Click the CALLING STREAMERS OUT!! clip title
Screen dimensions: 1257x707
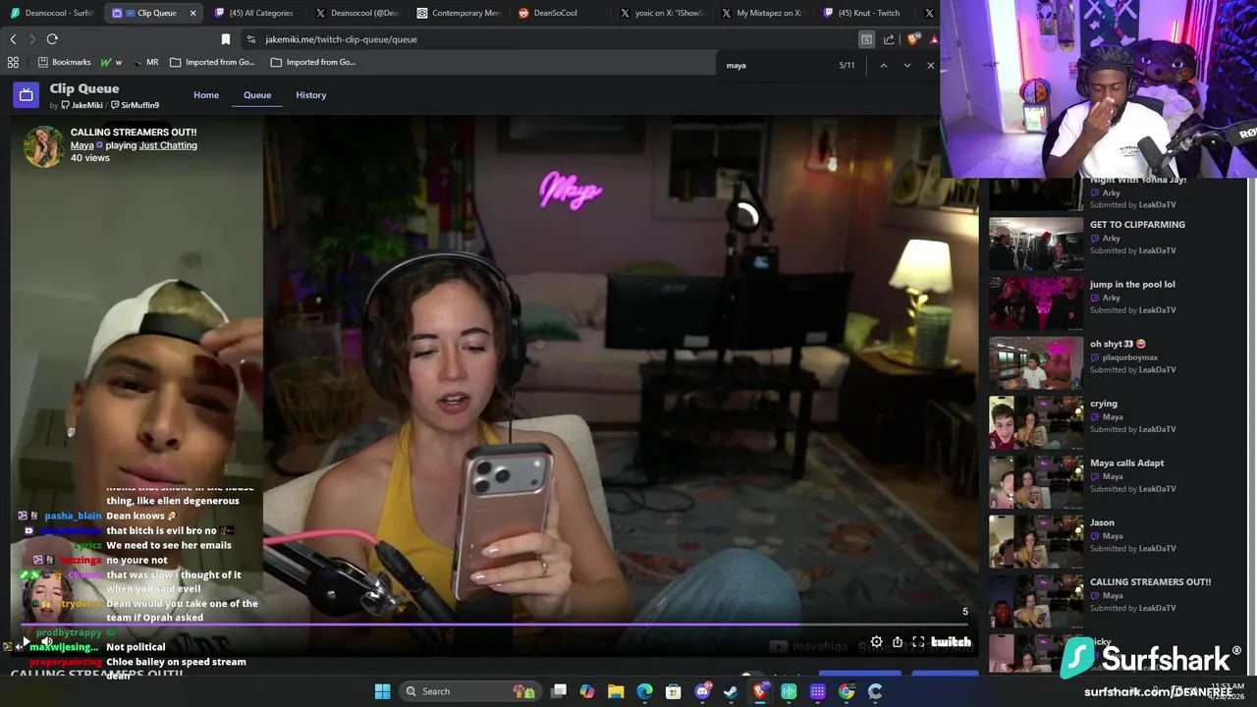134,132
